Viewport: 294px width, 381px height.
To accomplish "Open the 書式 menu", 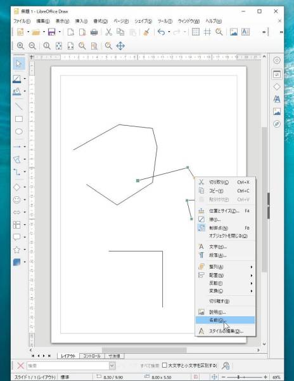I will coord(101,21).
